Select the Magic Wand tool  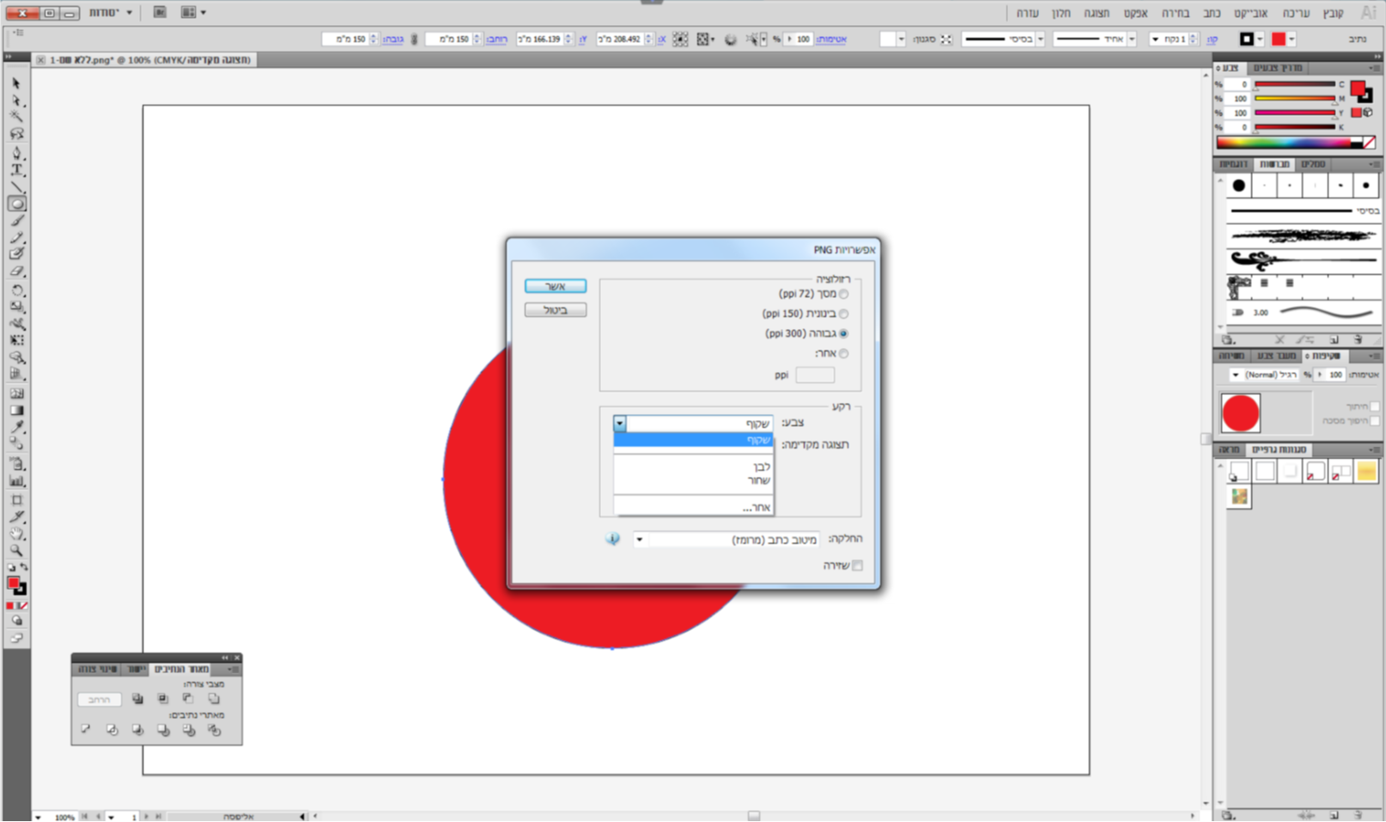16,117
